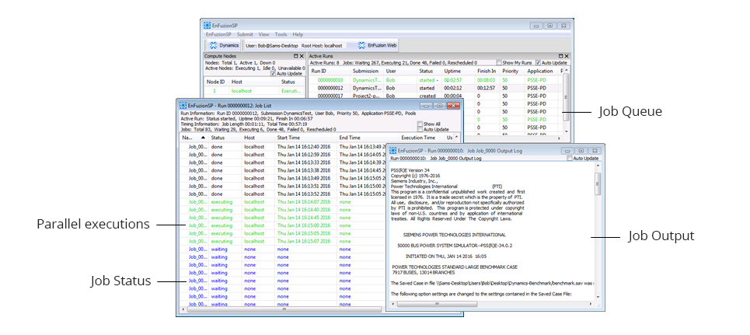Sort Active Runs by Uptime column
Viewport: 750px width, 335px height.
[459, 71]
